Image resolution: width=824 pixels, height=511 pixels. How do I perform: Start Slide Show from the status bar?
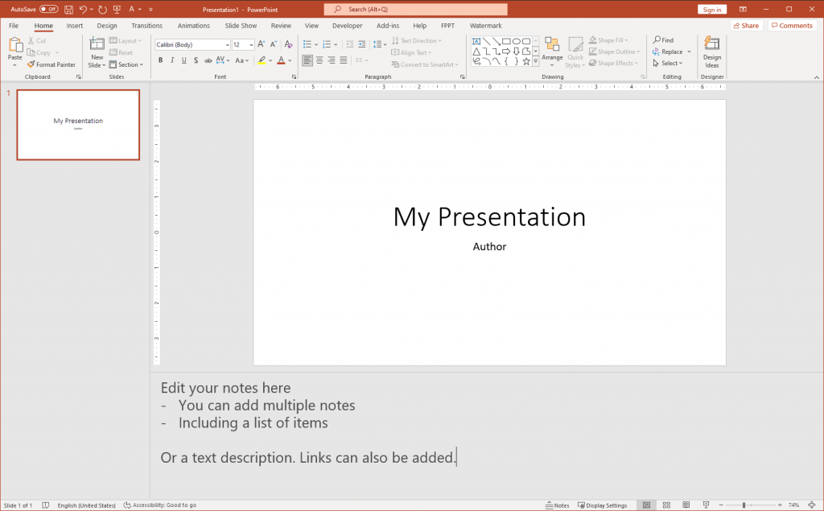pyautogui.click(x=706, y=505)
